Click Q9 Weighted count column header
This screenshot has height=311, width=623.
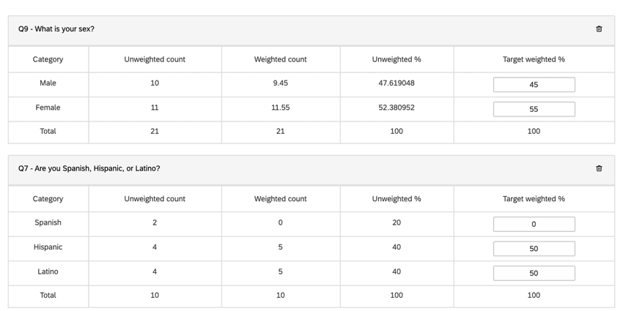(280, 59)
